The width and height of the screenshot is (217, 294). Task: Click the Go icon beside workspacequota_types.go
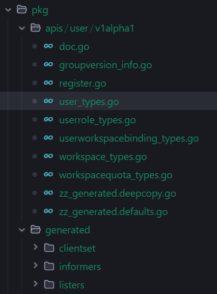click(x=48, y=174)
